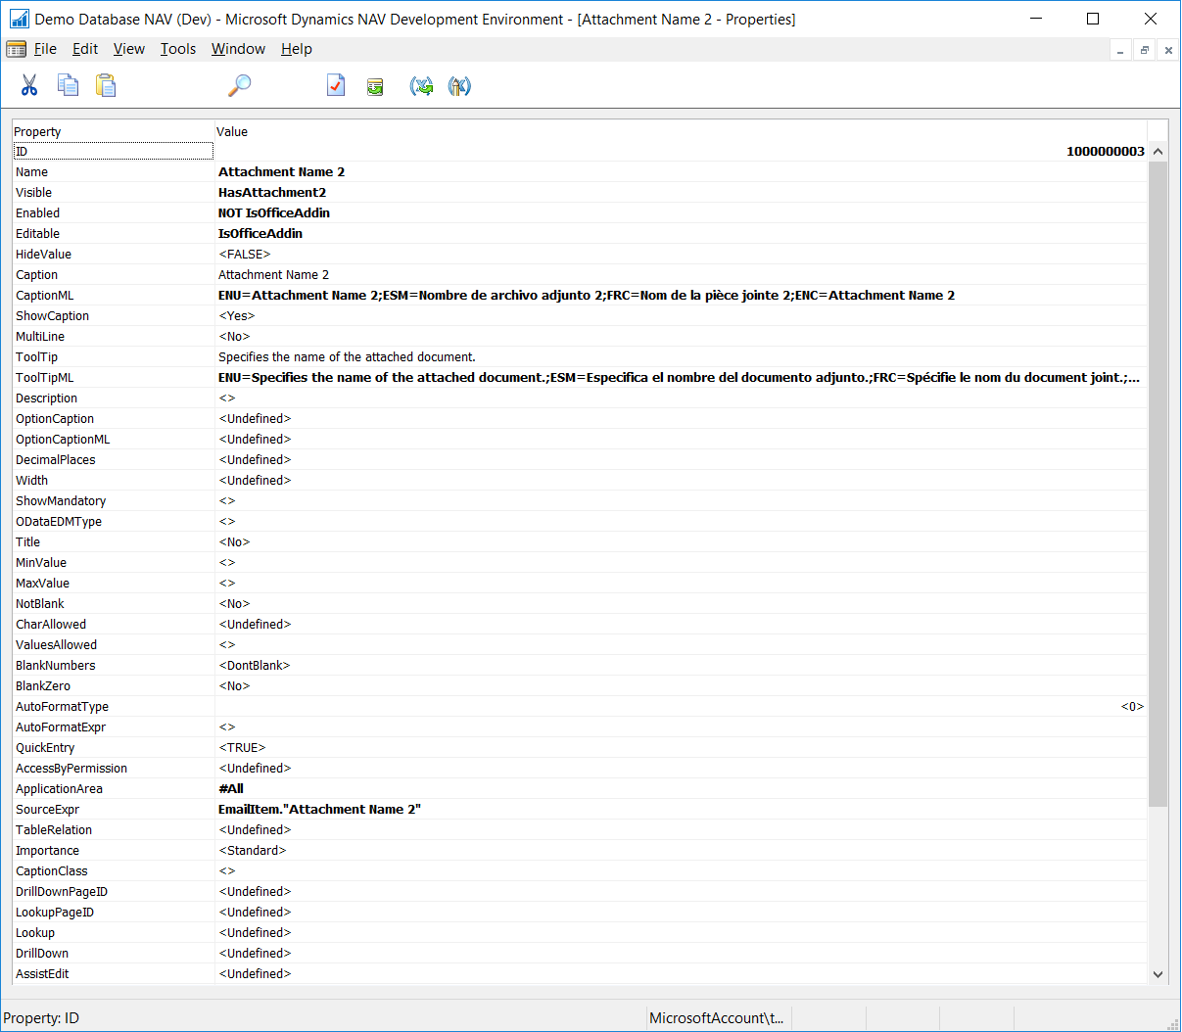1182x1032 pixels.
Task: Click the Copy icon in toolbar
Action: [68, 86]
